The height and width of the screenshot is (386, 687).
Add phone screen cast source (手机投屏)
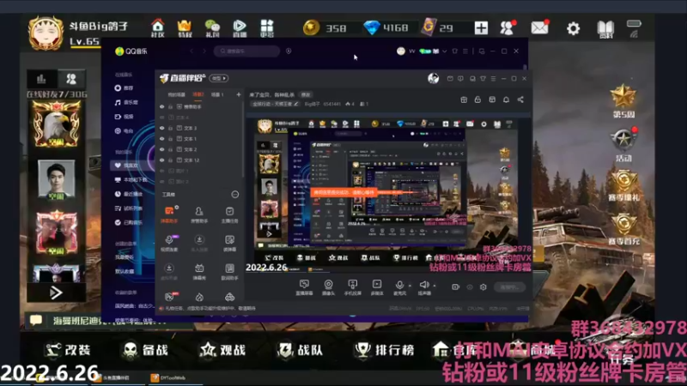click(352, 287)
